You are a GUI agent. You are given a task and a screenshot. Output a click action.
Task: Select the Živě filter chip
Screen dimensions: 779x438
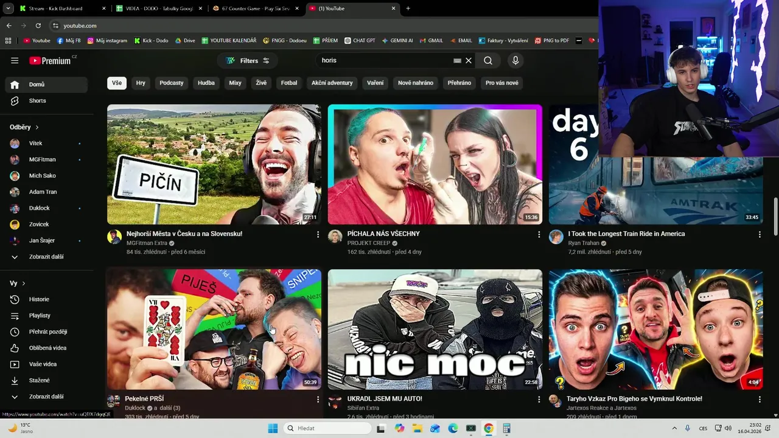[x=261, y=83]
